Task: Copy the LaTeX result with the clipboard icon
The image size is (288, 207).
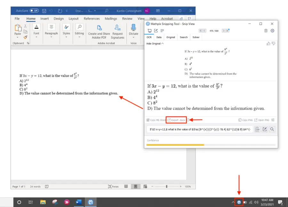Action: [x=257, y=129]
